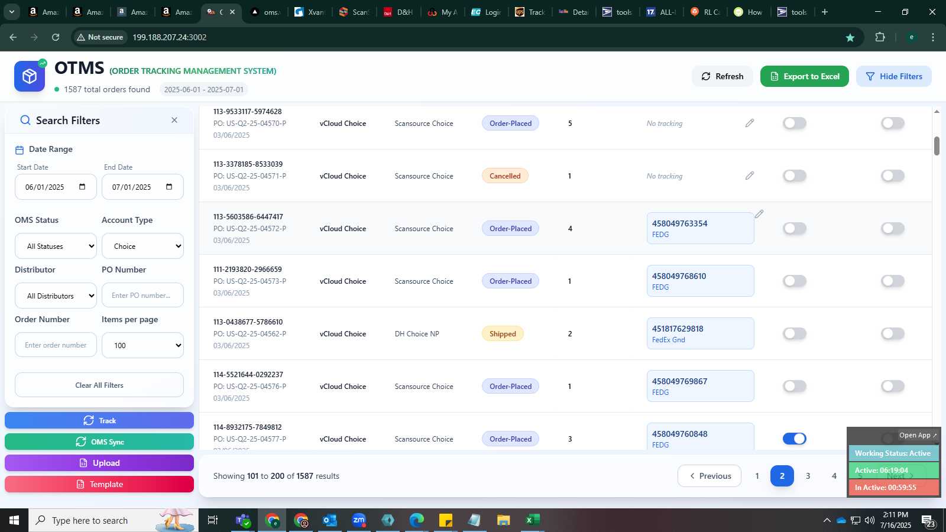The height and width of the screenshot is (532, 946).
Task: Click the browser reload icon
Action: [56, 37]
